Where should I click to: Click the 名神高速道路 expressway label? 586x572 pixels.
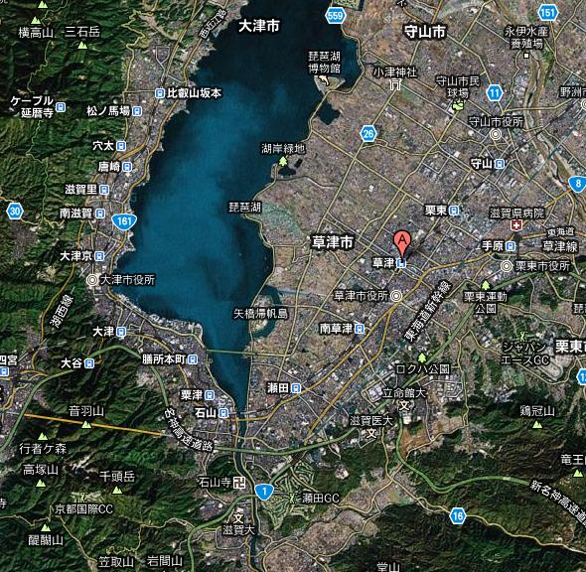coord(190,431)
